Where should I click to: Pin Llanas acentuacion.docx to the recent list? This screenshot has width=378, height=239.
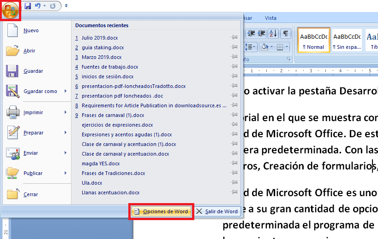coord(234,192)
